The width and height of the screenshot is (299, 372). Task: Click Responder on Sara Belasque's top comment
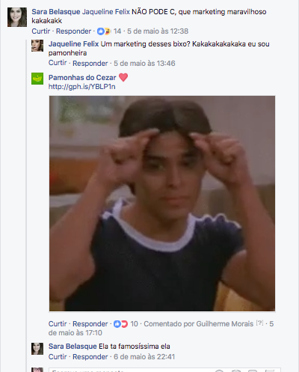(x=73, y=31)
